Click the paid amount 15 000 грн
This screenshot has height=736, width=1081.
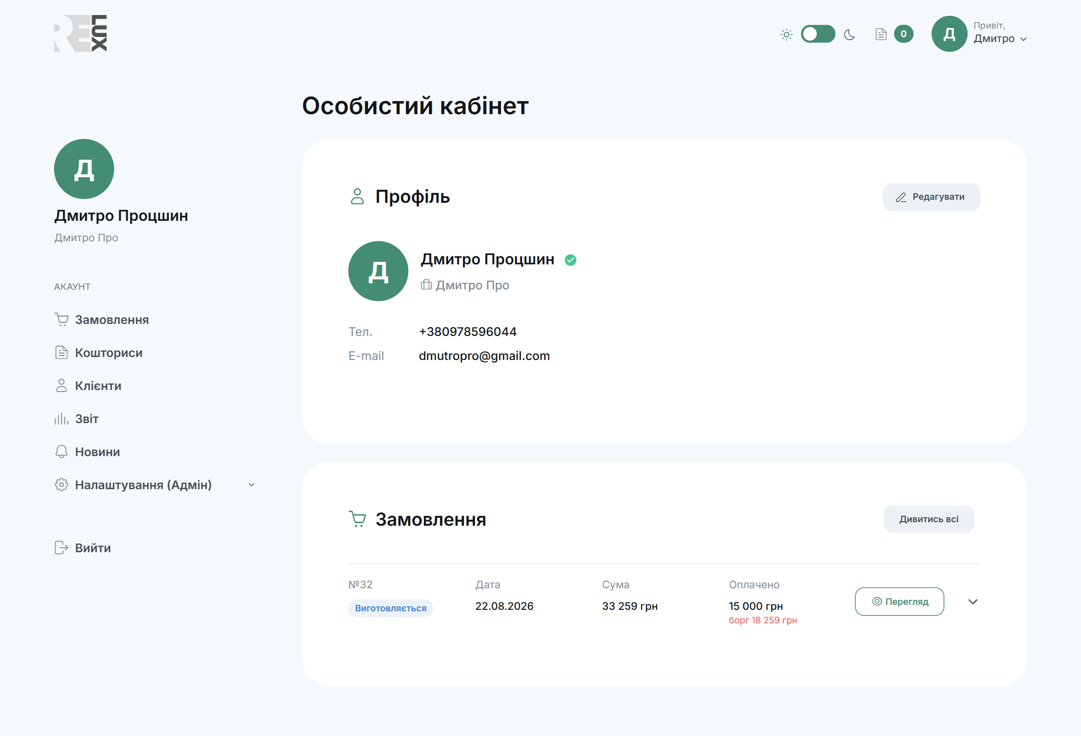point(756,606)
